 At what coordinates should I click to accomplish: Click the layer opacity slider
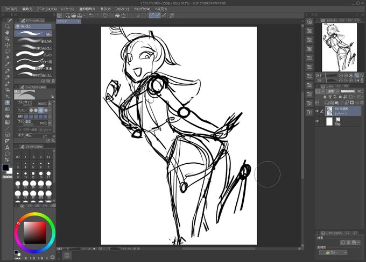coord(348,91)
